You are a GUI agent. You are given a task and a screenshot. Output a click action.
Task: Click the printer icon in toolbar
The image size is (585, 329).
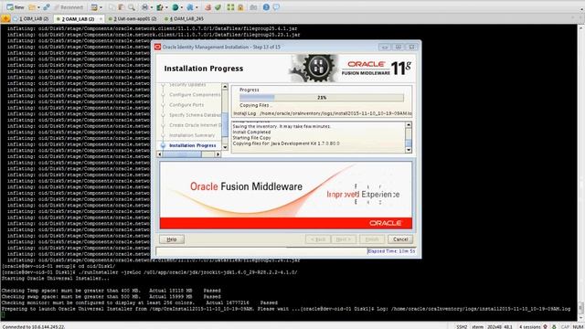[144, 7]
